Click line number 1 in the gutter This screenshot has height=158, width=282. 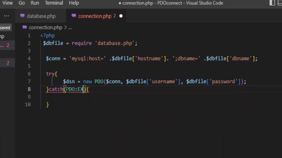[x=29, y=36]
